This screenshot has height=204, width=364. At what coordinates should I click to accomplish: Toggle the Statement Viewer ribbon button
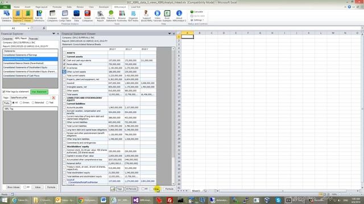tap(28, 16)
